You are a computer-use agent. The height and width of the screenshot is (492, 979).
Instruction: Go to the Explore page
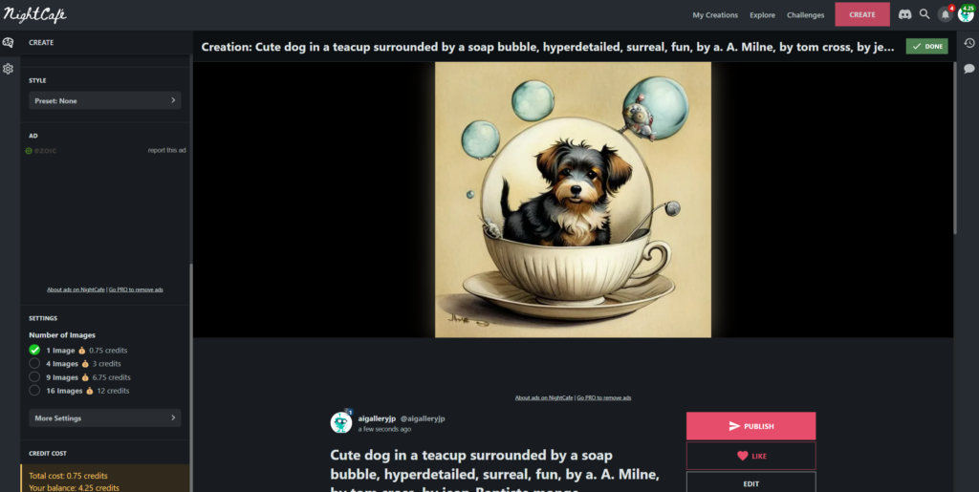762,15
